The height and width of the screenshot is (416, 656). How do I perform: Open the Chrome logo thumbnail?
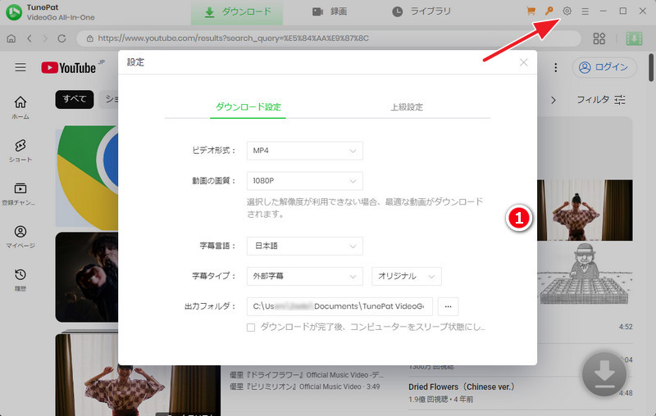click(x=87, y=176)
